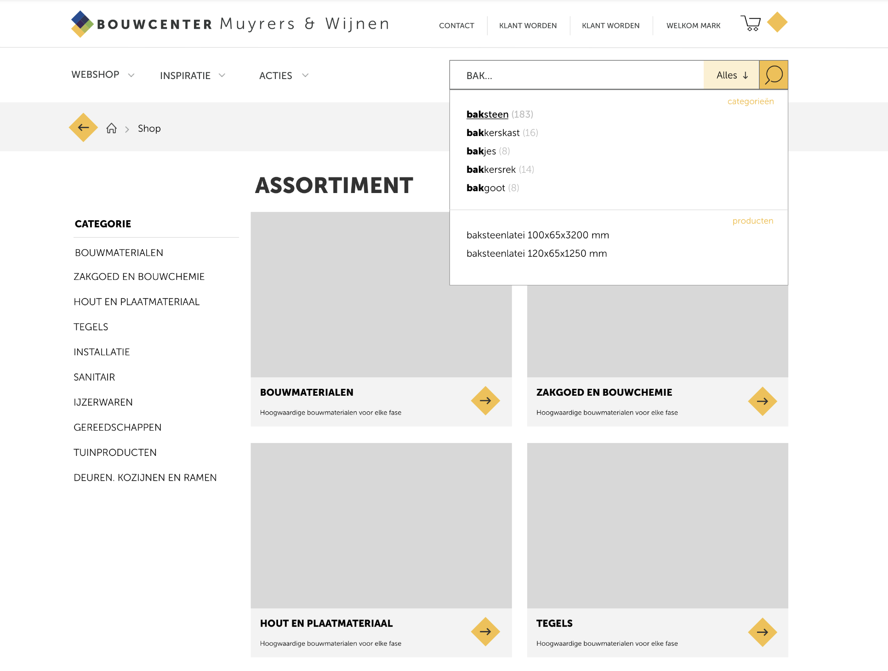The image size is (888, 671).
Task: Click arrow icon on Zakgoed en Bouwchemie card
Action: (x=762, y=401)
